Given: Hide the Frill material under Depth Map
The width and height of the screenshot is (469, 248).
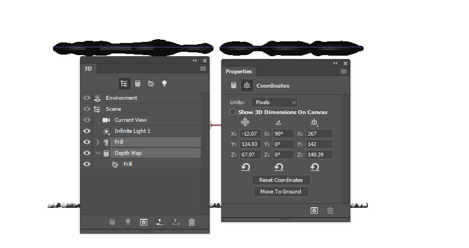Looking at the screenshot, I should 87,164.
